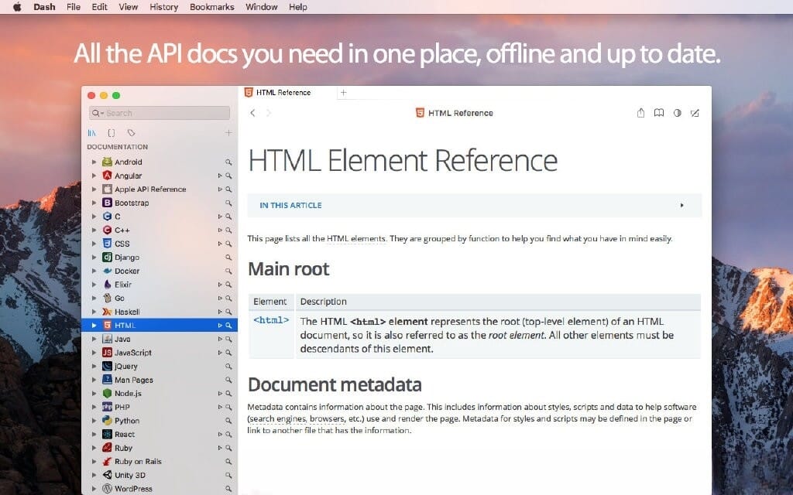This screenshot has width=793, height=495.
Task: Expand the C docset tree
Action: pos(94,217)
